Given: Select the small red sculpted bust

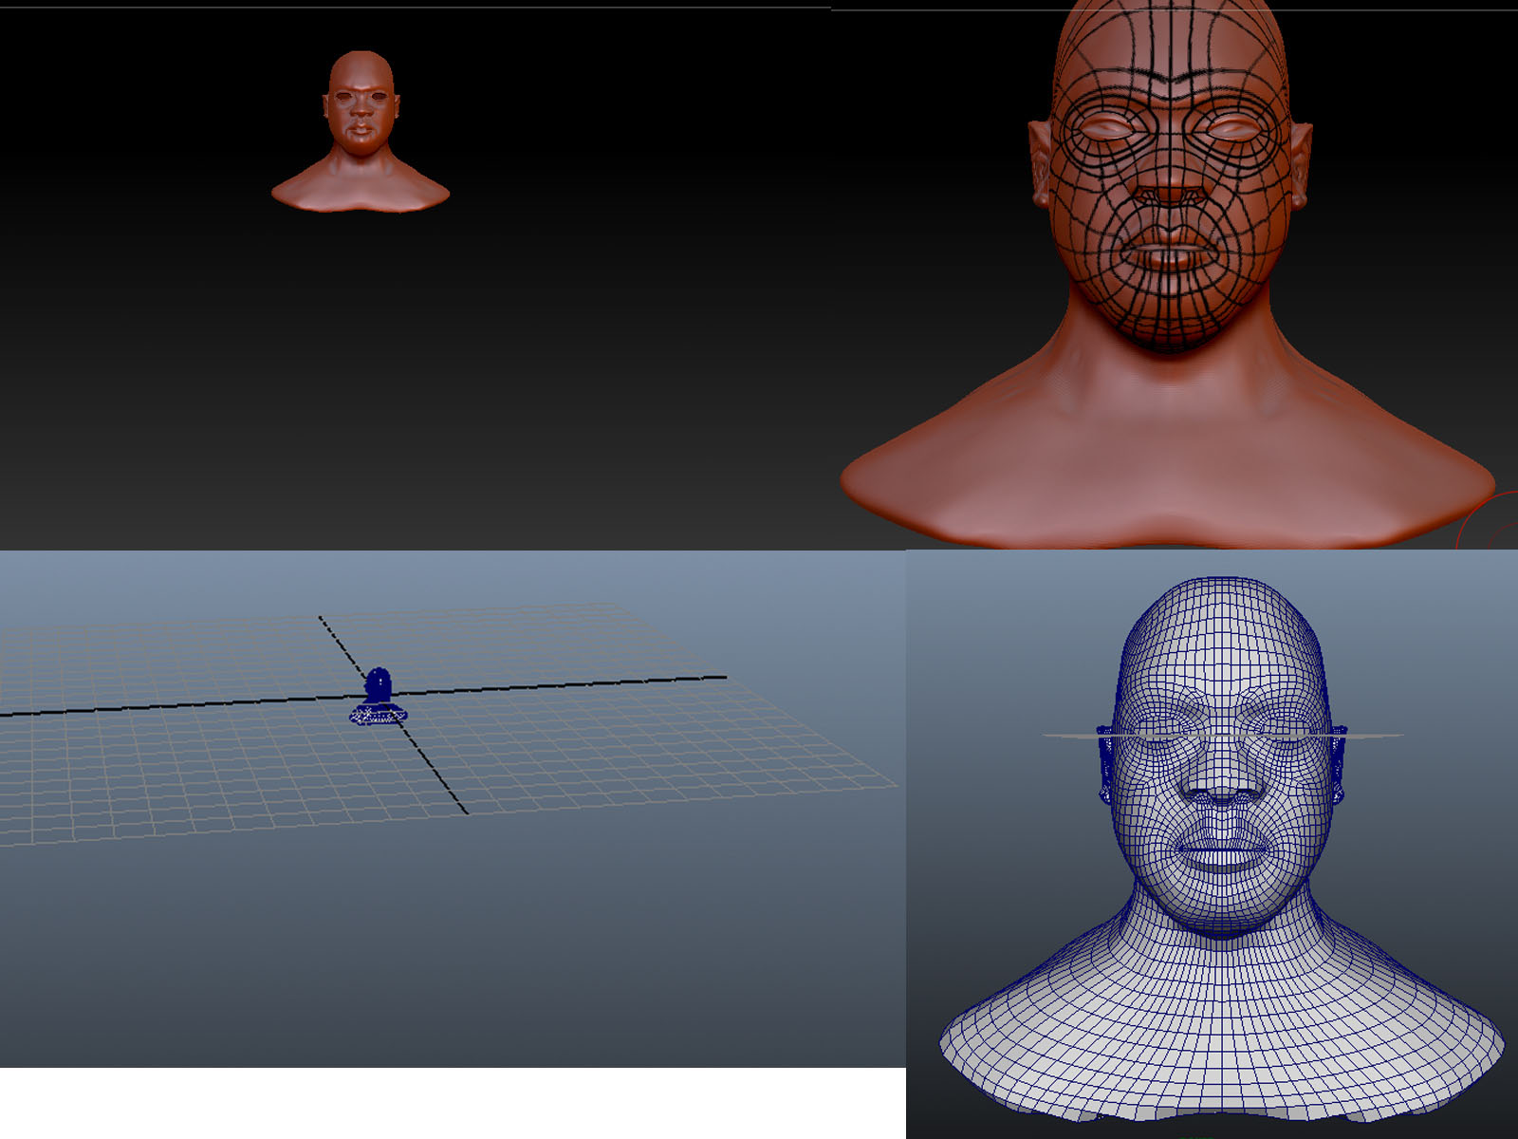Looking at the screenshot, I should [x=361, y=131].
